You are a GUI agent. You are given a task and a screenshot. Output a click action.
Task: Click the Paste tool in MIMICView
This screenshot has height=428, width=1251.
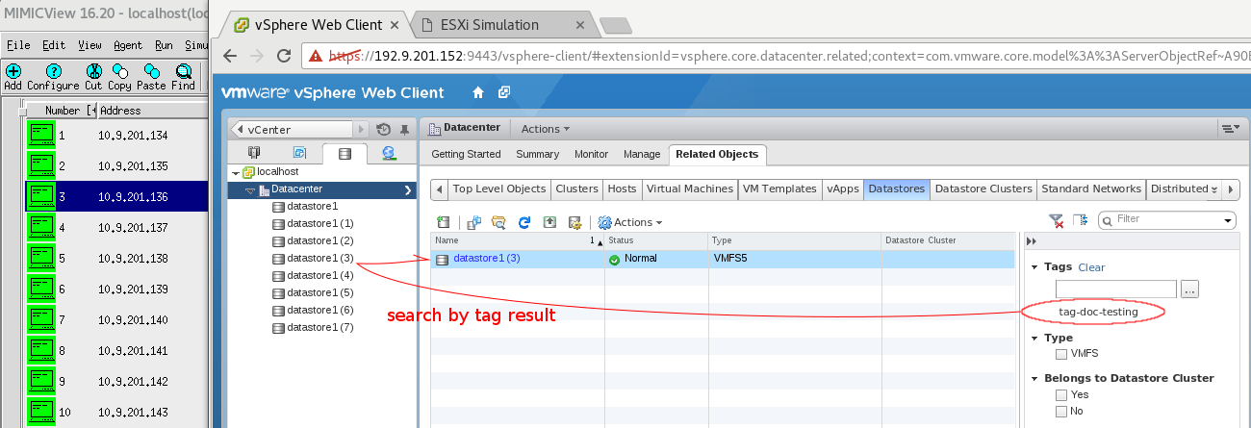coord(151,77)
